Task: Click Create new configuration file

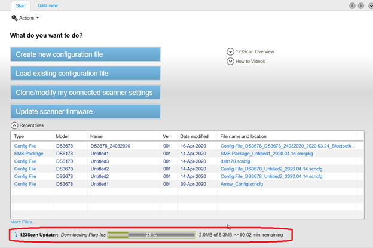Action: (85, 54)
